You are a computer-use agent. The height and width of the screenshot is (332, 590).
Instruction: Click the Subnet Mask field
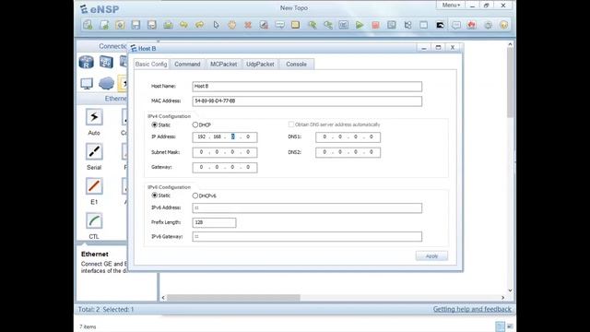[225, 152]
